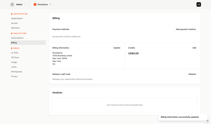Screen dimensions: 211x124
Task: Click Add payment method button
Action: pos(185,29)
